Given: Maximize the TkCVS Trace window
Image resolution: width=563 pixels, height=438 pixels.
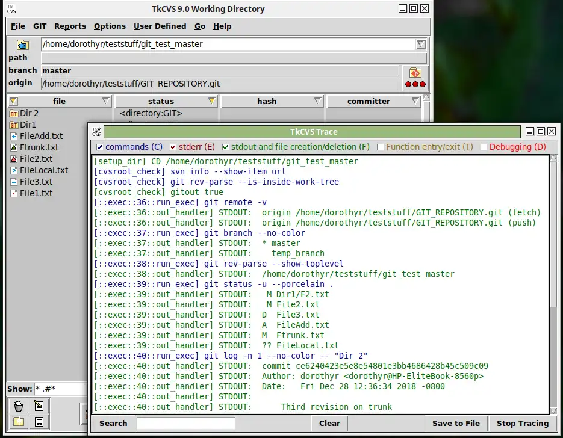Looking at the screenshot, I should click(541, 131).
